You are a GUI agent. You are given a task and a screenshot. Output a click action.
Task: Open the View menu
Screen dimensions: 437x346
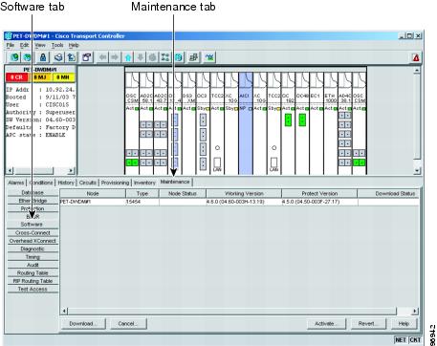click(x=40, y=45)
